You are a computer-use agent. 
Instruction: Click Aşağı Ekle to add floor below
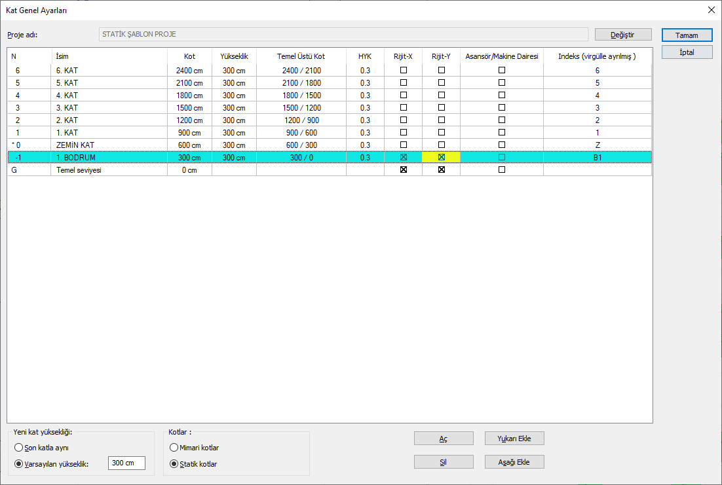click(x=514, y=462)
